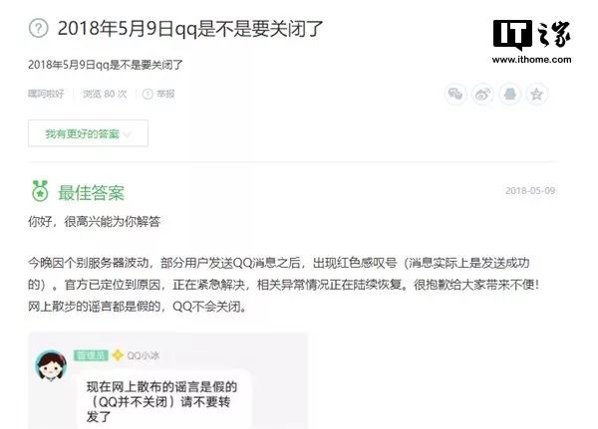Click the question mark icon beside title

(39, 28)
